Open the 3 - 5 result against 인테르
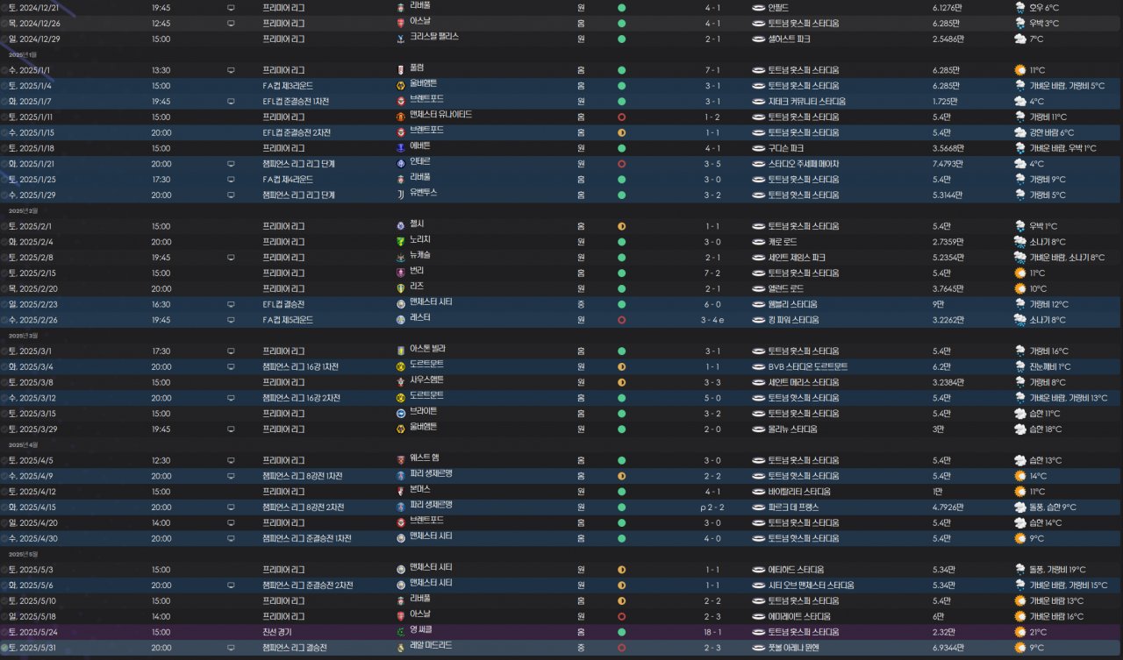This screenshot has height=660, width=1123. tap(712, 164)
